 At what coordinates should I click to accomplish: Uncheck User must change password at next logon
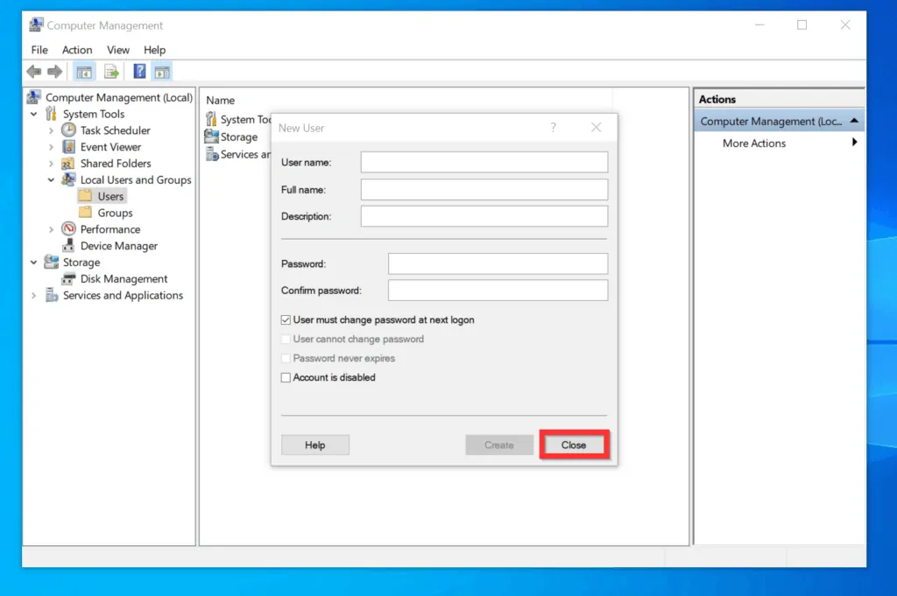286,320
